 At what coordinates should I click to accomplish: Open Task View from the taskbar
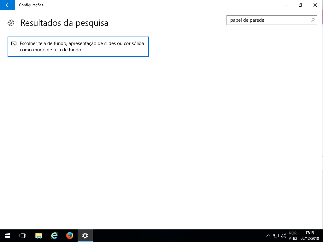pyautogui.click(x=23, y=235)
